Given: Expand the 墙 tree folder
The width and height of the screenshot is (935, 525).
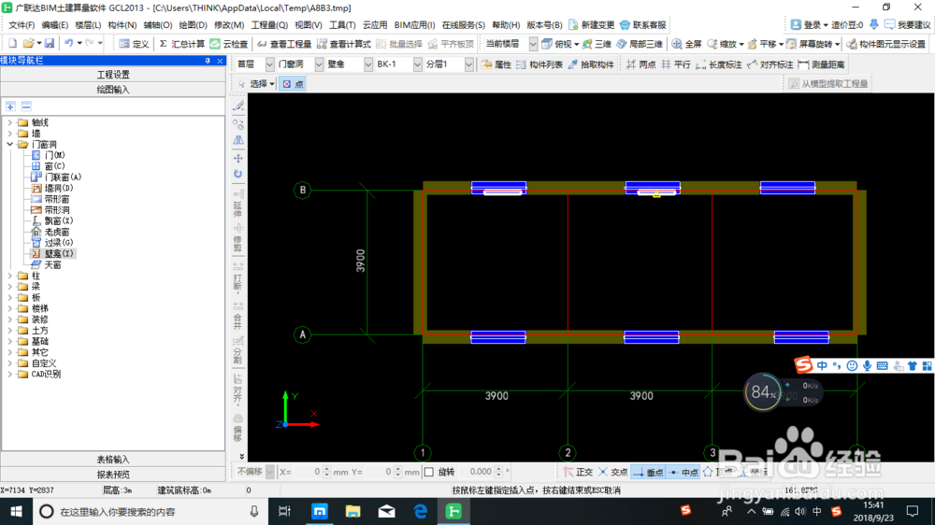Looking at the screenshot, I should [x=10, y=134].
